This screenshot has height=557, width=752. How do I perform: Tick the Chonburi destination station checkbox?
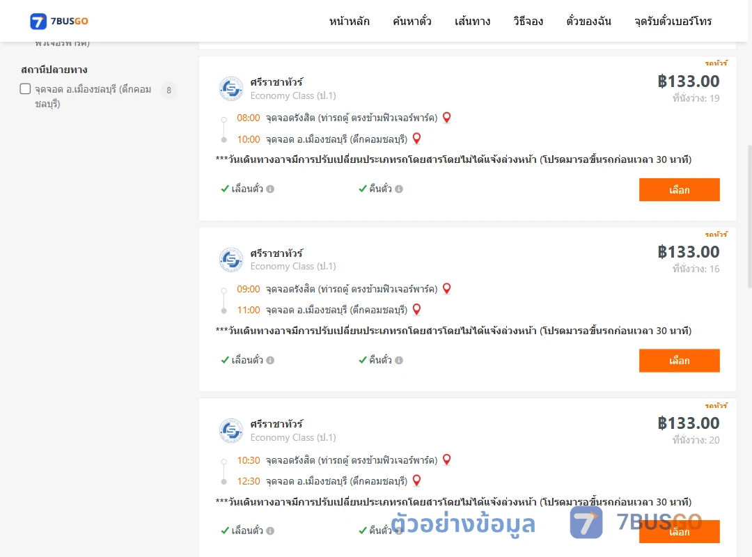click(26, 88)
